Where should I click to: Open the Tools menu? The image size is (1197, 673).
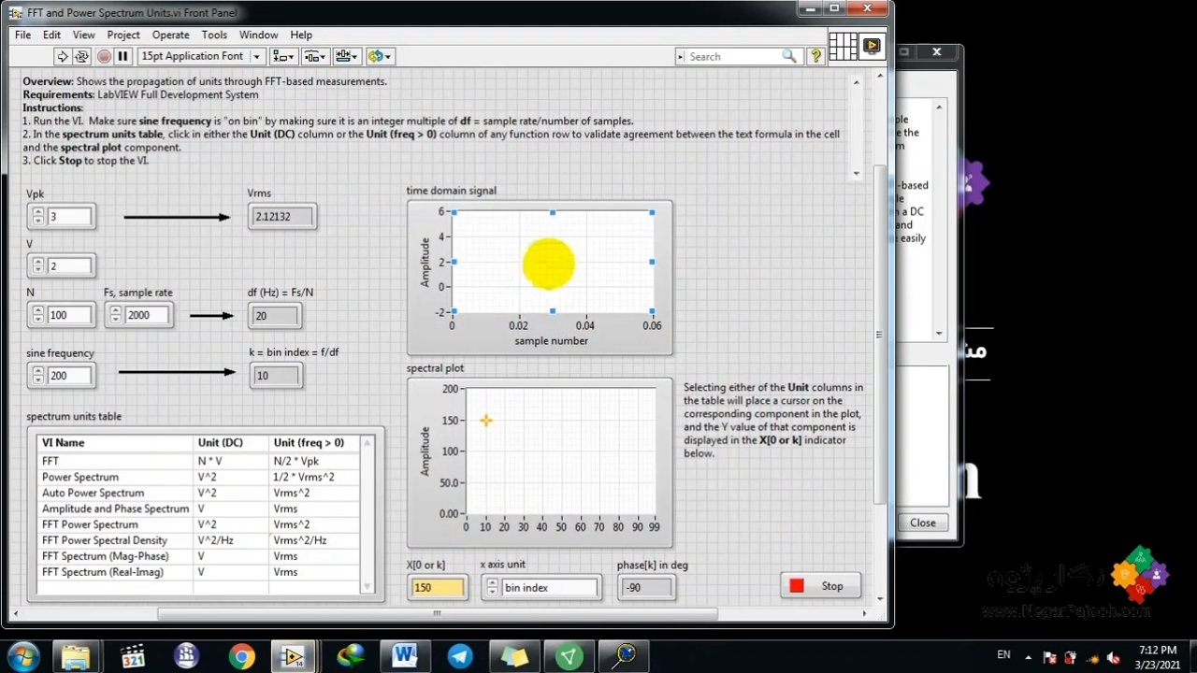click(x=214, y=35)
